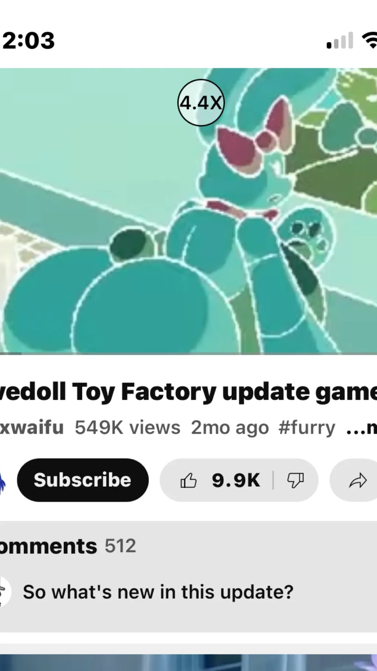Viewport: 377px width, 671px height.
Task: Open the xwaifu channel name
Action: click(x=32, y=428)
